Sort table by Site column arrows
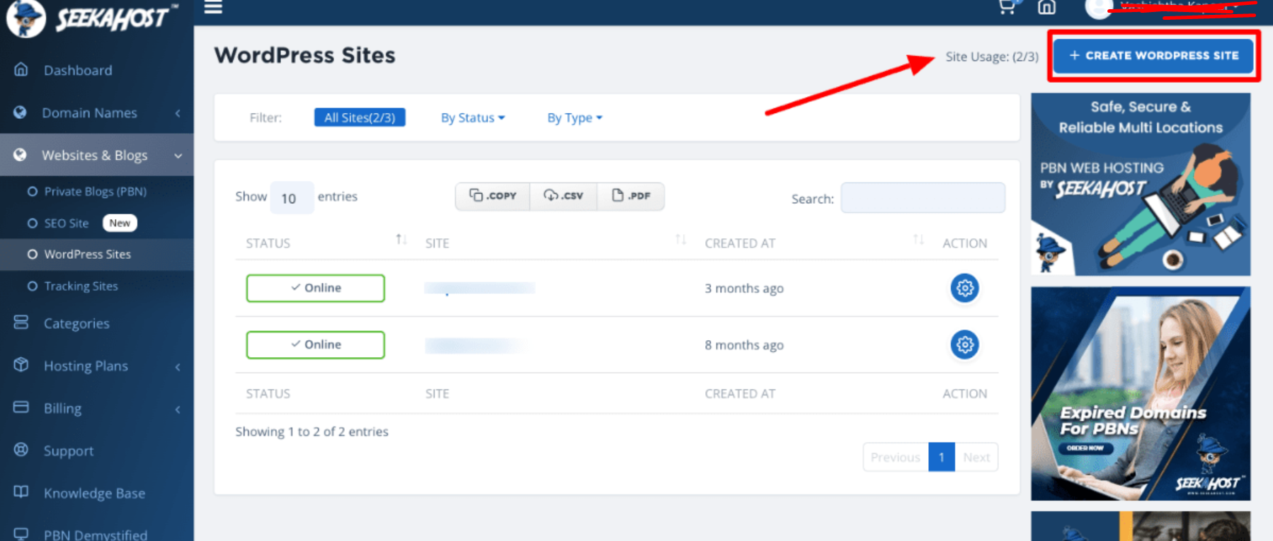The width and height of the screenshot is (1273, 541). pos(680,240)
